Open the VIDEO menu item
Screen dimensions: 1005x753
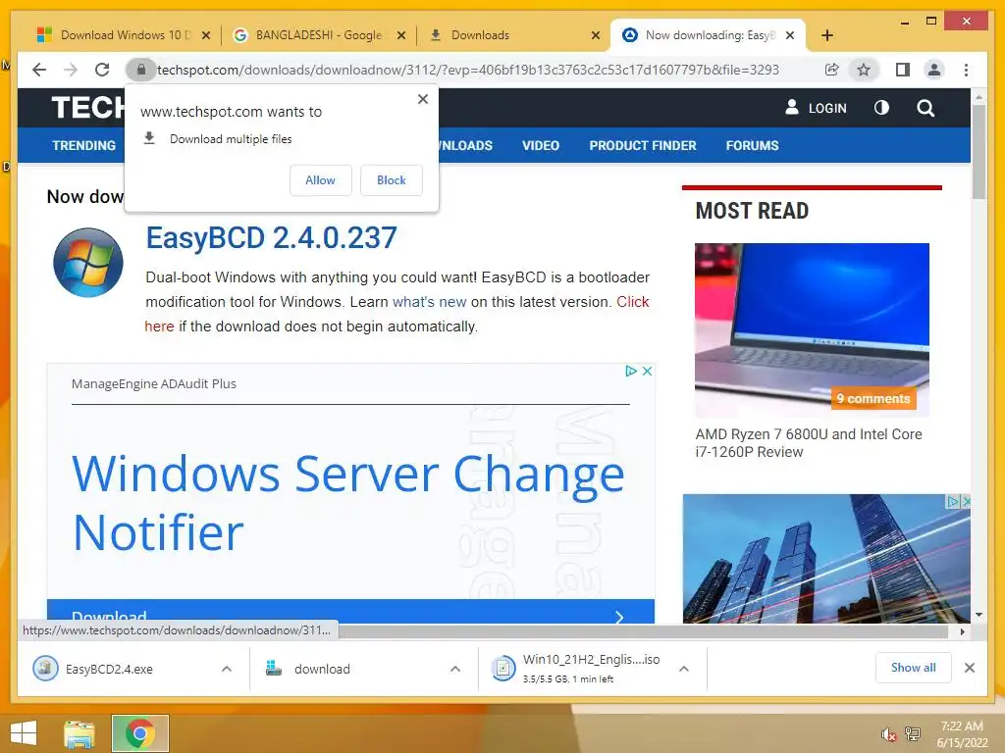(x=541, y=145)
